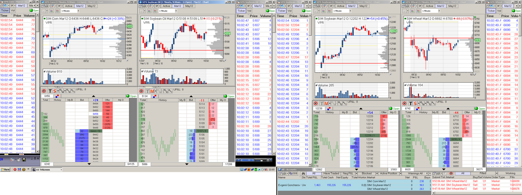This screenshot has width=522, height=195.
Task: Click the first chart-study icon in Corn chart toolbar
Action: click(x=52, y=11)
